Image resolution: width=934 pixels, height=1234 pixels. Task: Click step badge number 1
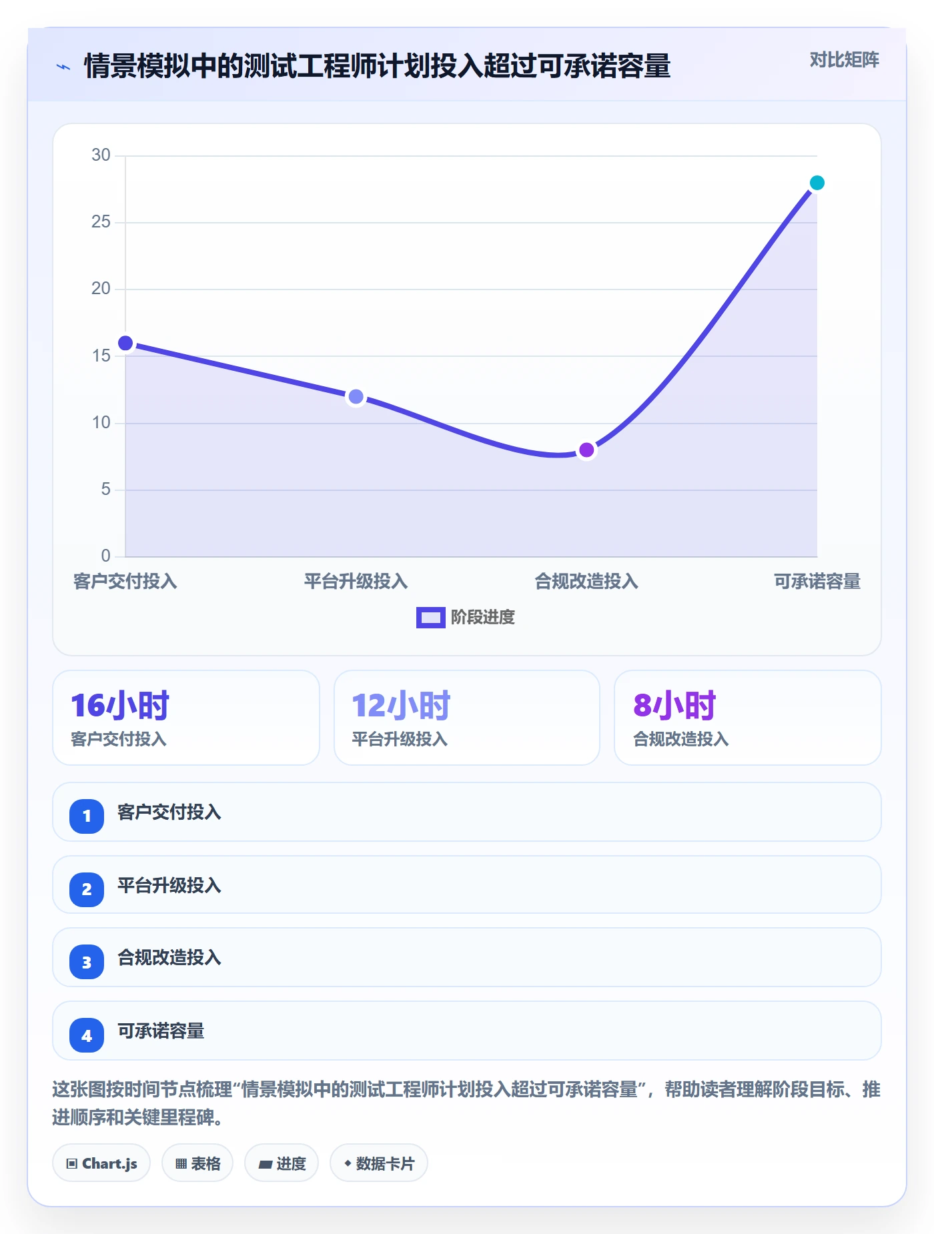pyautogui.click(x=87, y=816)
